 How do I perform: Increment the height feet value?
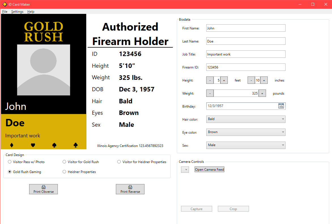[x=224, y=80]
